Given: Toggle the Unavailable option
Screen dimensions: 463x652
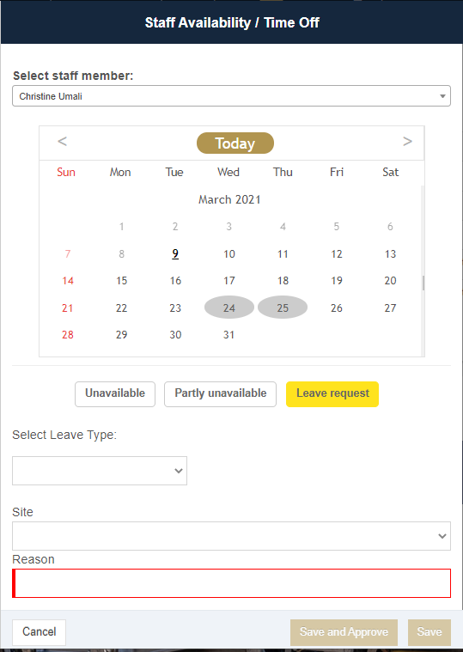Looking at the screenshot, I should click(x=115, y=393).
